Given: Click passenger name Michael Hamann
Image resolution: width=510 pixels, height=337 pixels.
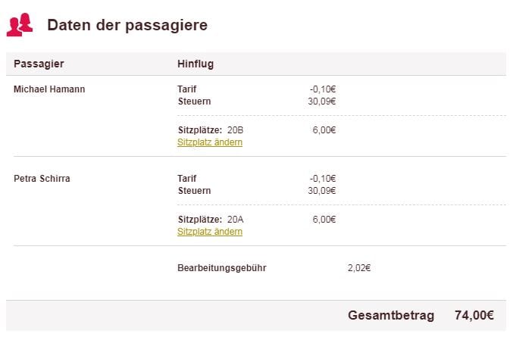Looking at the screenshot, I should click(49, 89).
